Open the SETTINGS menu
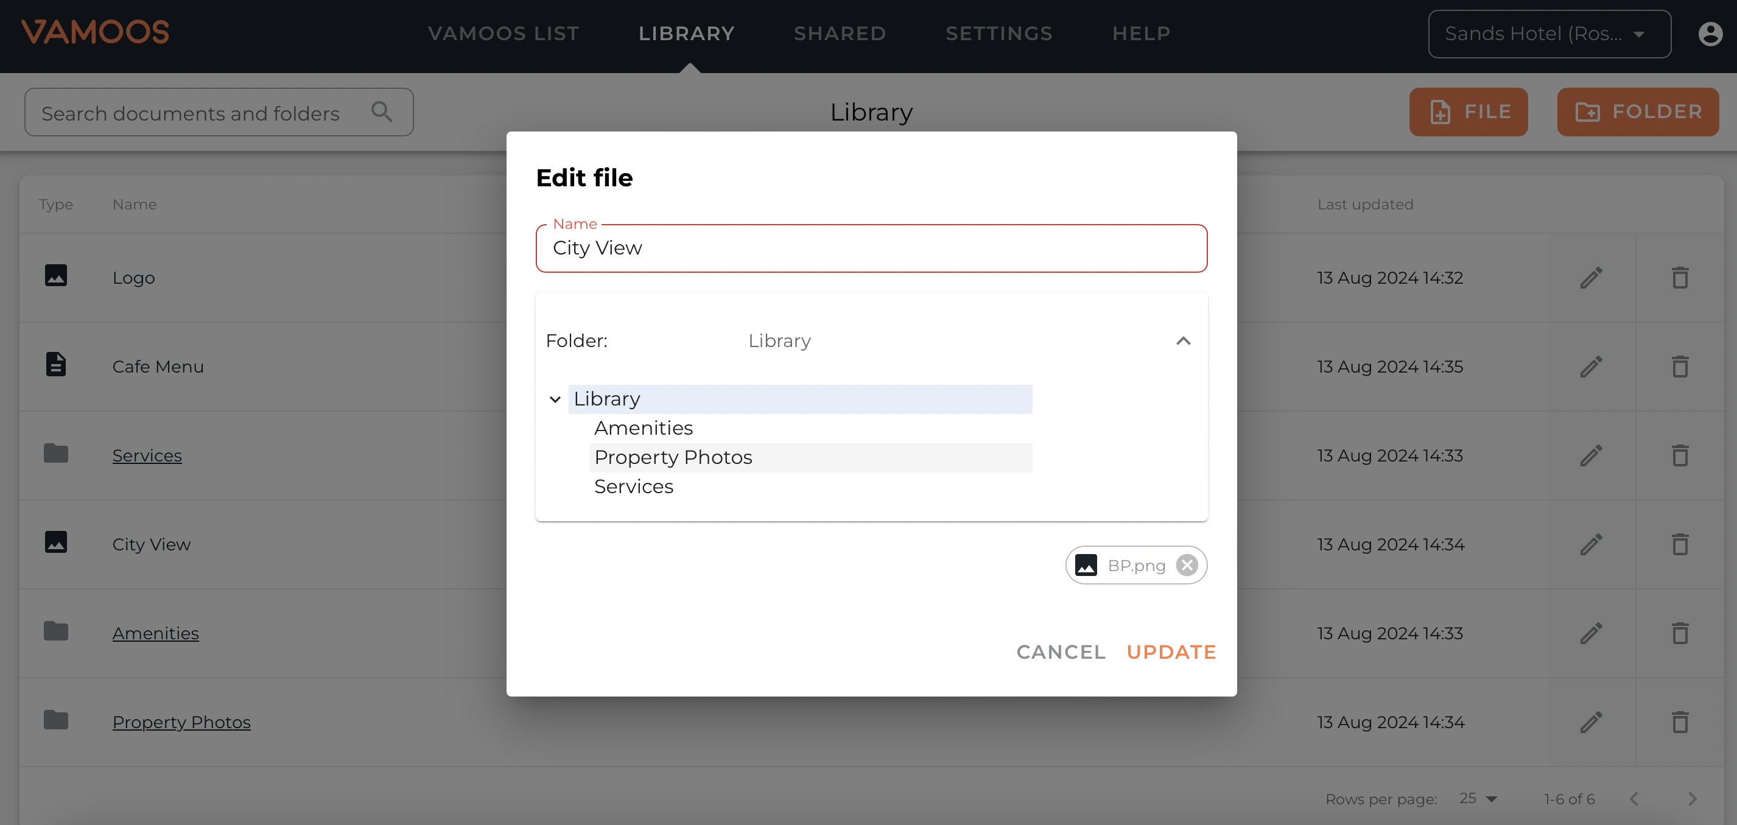This screenshot has width=1737, height=825. tap(998, 33)
